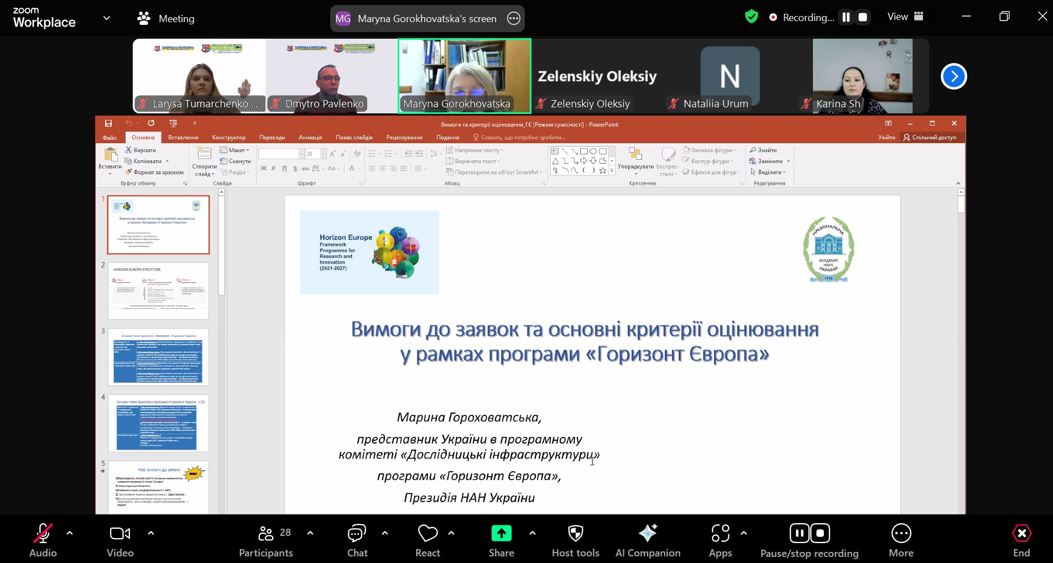Click the End meeting button
Screen dimensions: 1053x563
pos(1021,534)
